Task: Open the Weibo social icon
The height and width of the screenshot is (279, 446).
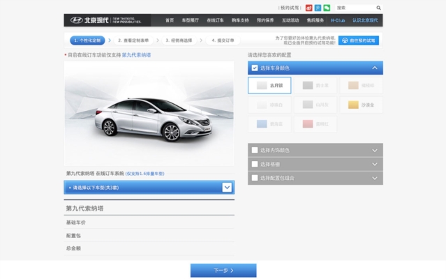Action: pos(309,8)
